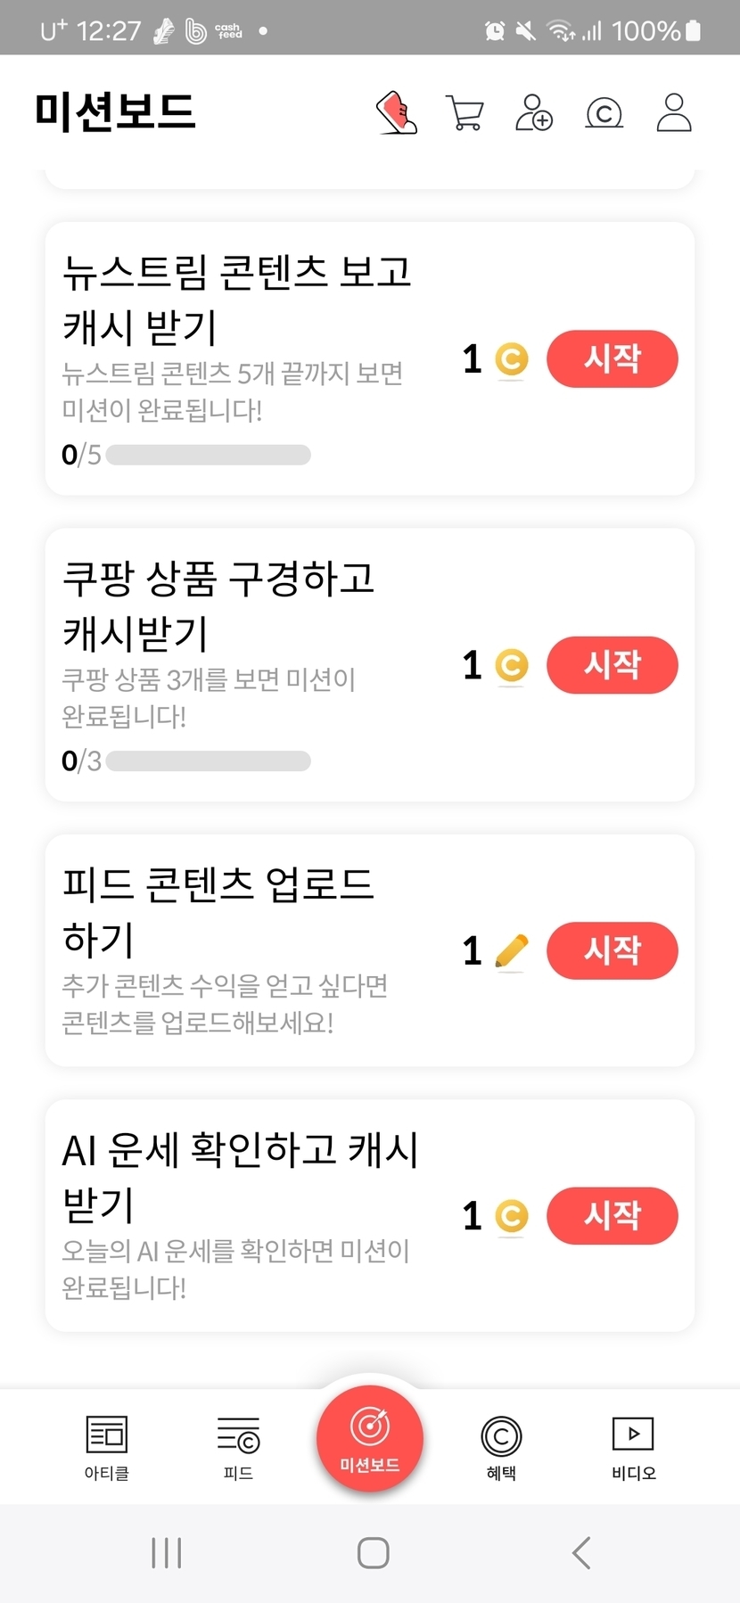Image resolution: width=740 pixels, height=1603 pixels.
Task: Open the cash coin icon in header
Action: point(604,113)
